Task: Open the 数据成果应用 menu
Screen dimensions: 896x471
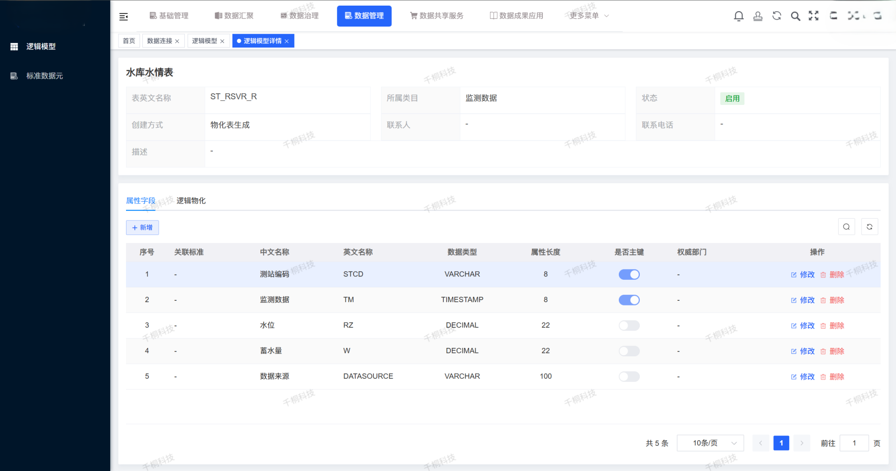Action: [517, 16]
